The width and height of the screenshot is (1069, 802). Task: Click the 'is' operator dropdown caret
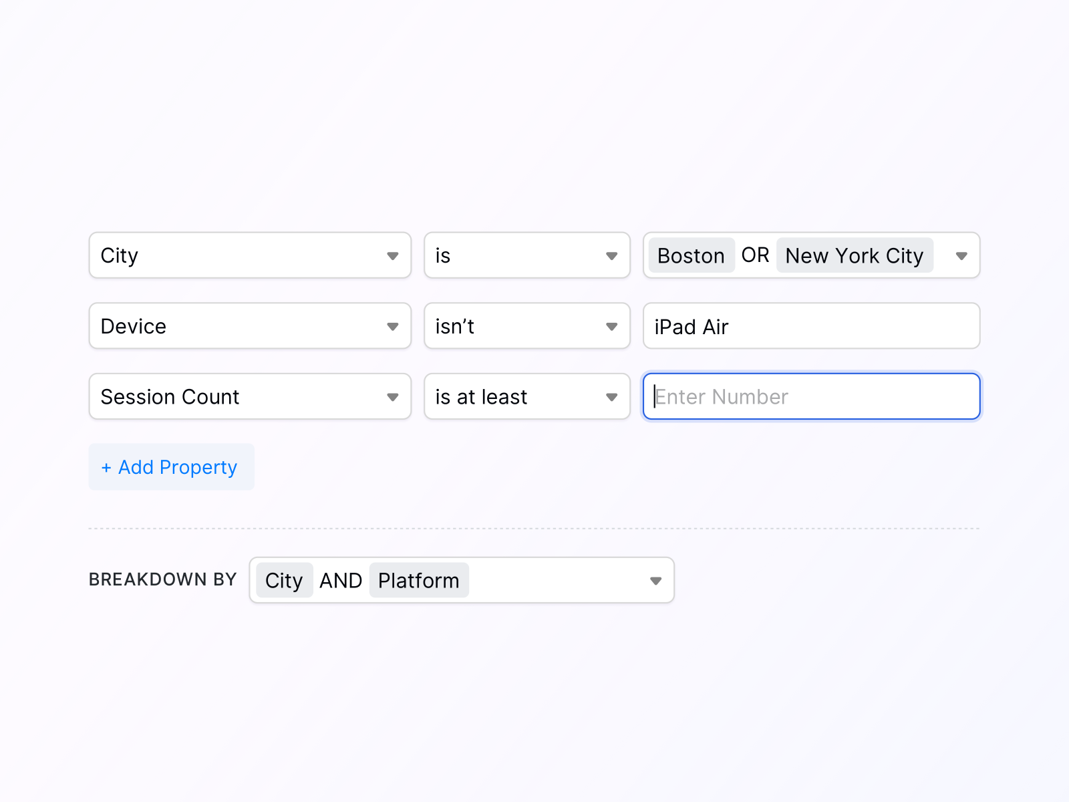click(x=611, y=256)
